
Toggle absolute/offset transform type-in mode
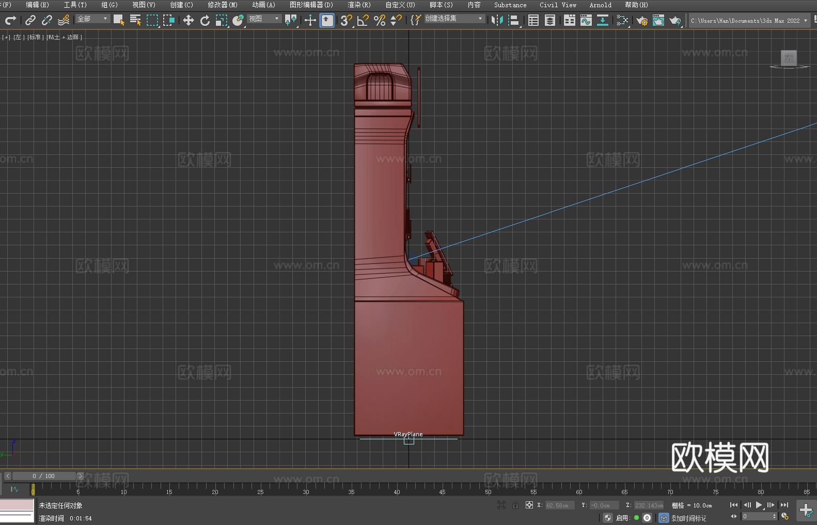[x=529, y=505]
